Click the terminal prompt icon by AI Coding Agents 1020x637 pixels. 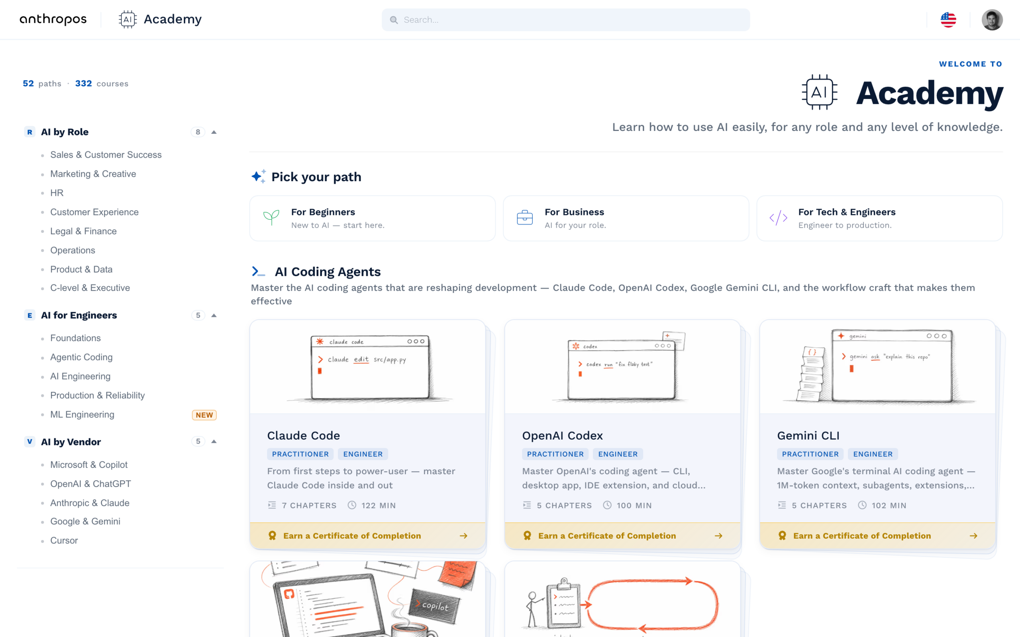pos(258,271)
